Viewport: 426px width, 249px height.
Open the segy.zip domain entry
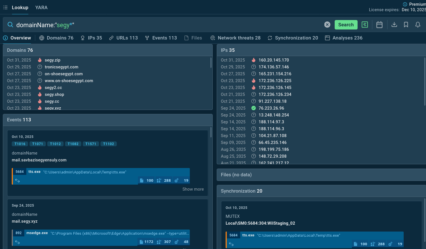52,60
